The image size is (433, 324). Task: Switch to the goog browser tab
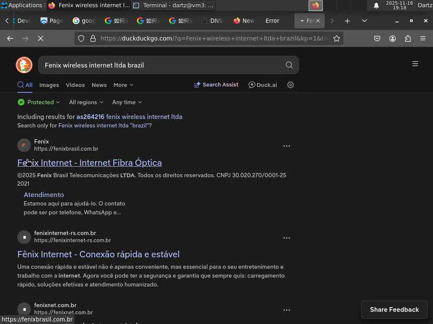(x=84, y=21)
